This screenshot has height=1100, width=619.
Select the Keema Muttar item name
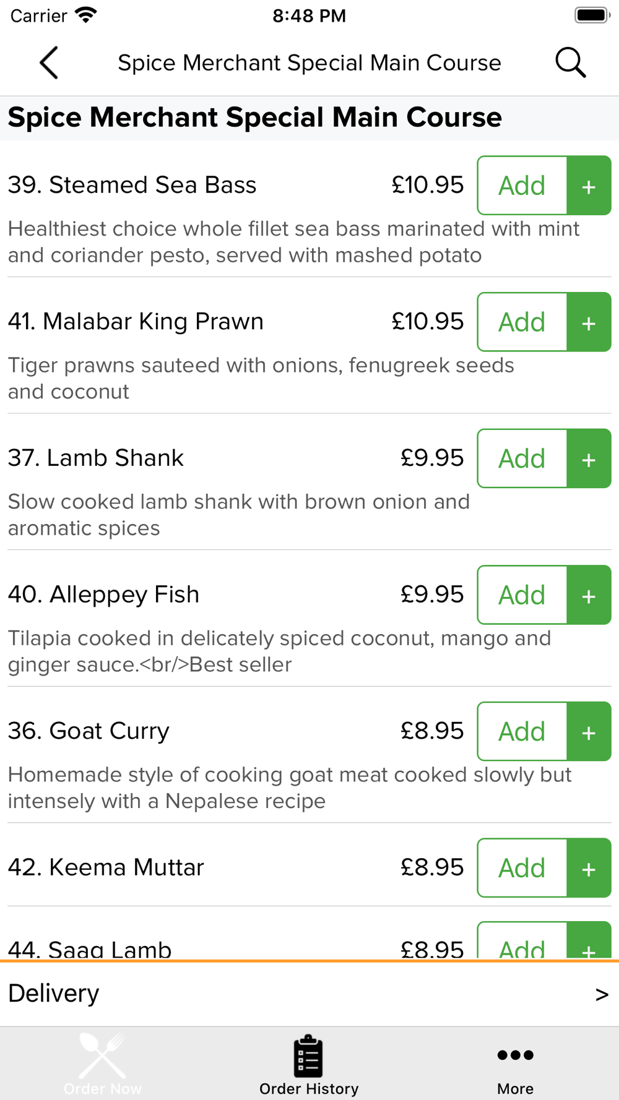(x=106, y=867)
